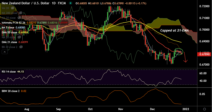Click the 0.67000 price axis label
Screen dimensions: 212x112
click(204, 65)
